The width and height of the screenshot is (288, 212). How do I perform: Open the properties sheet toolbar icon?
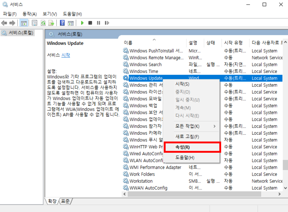[x=34, y=23]
